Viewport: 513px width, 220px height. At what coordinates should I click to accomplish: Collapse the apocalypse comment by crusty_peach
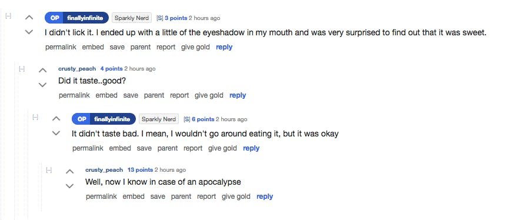tap(49, 169)
